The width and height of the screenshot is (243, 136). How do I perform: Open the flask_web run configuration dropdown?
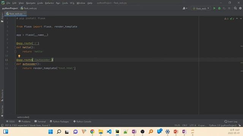tap(201, 8)
